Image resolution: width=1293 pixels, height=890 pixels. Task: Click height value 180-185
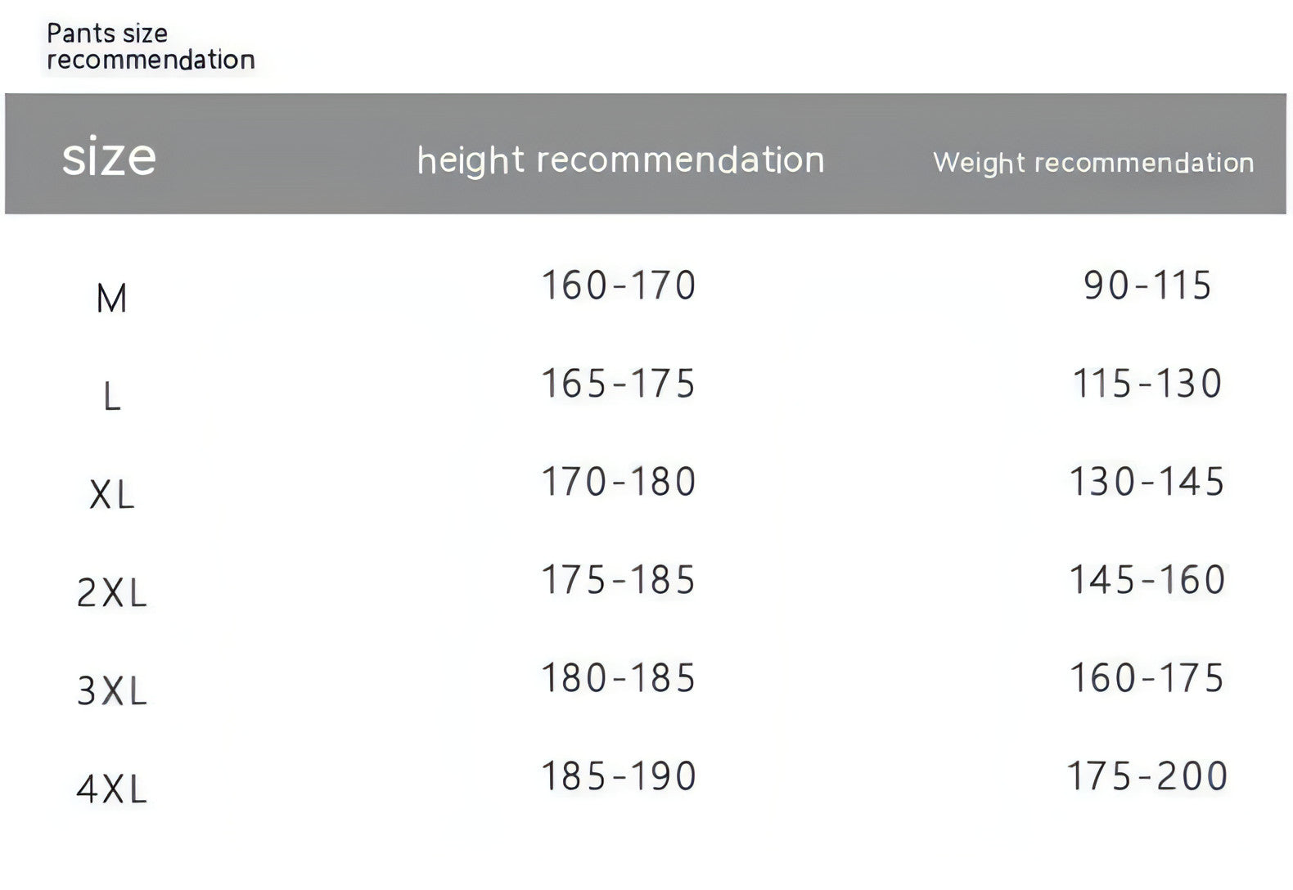tap(619, 678)
